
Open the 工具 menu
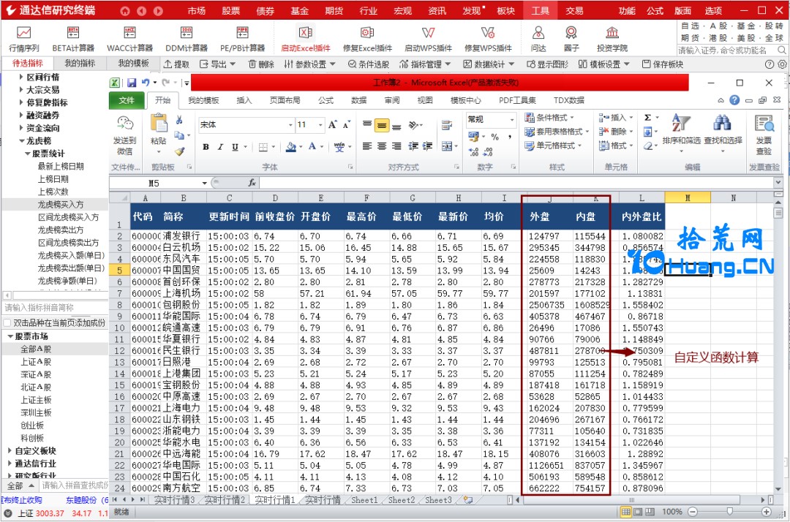pos(540,10)
